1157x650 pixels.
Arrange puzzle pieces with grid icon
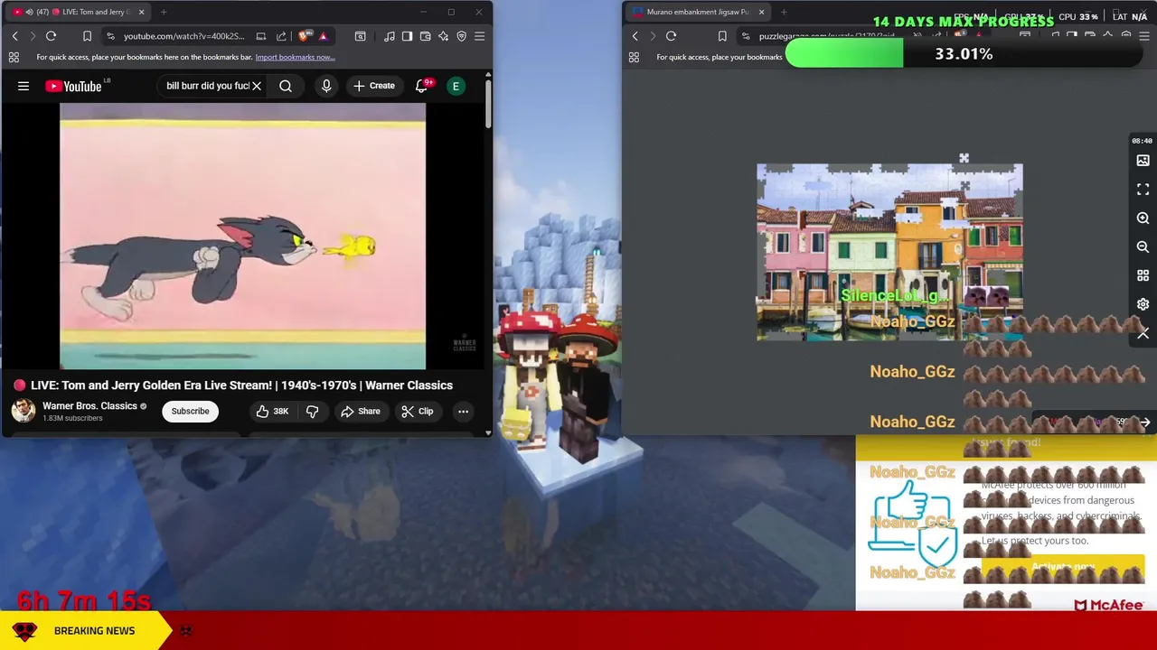click(1143, 276)
